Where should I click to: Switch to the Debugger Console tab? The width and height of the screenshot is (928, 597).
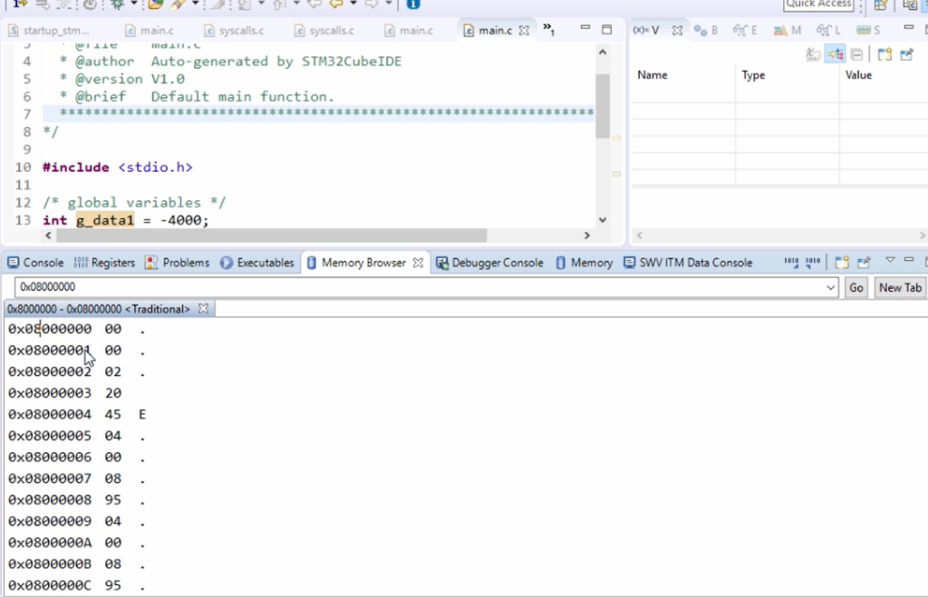pos(489,263)
